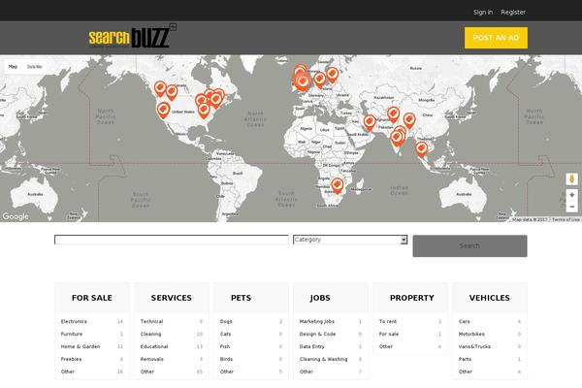Zoom out with the map minus button
This screenshot has width=582, height=388.
click(571, 207)
